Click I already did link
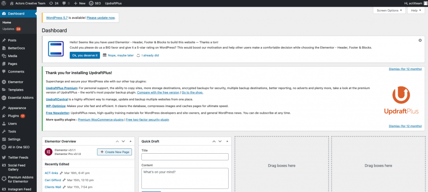428x192 pixels. (150, 55)
